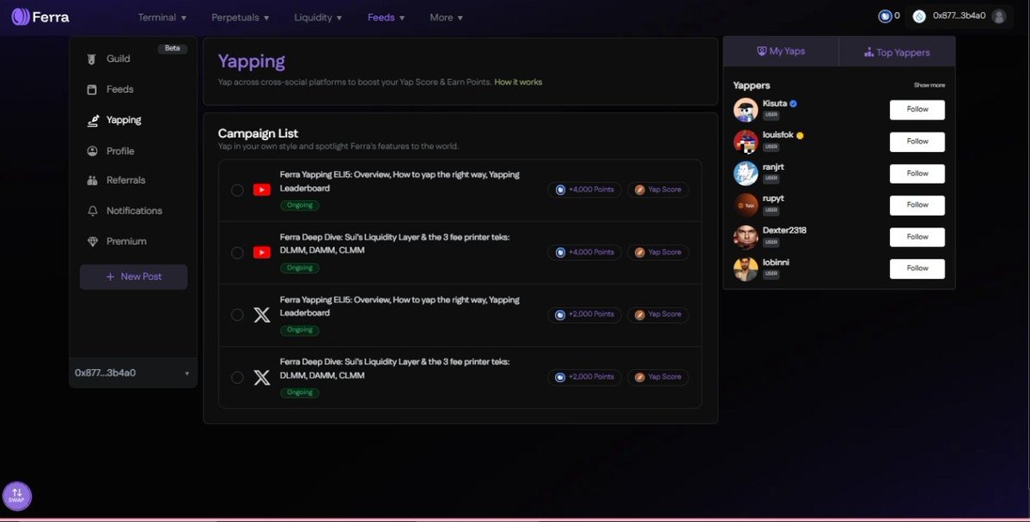Open Referrals in the sidebar

click(x=126, y=180)
